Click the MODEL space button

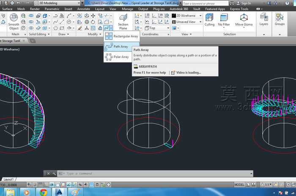[239, 185]
